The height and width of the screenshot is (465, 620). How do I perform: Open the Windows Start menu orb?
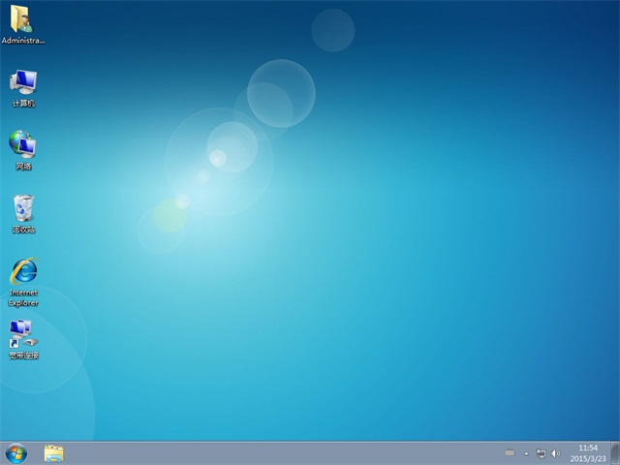[x=16, y=452]
